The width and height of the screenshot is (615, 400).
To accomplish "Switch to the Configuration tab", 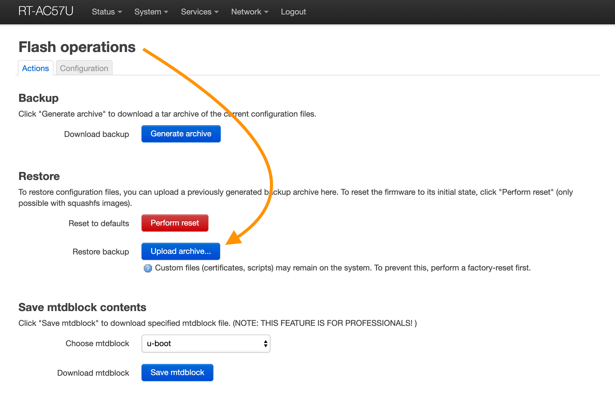I will coord(84,68).
